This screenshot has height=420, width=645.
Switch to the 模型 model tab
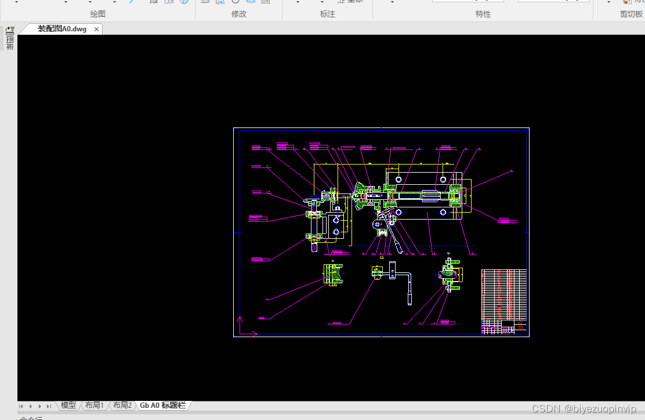click(x=68, y=405)
